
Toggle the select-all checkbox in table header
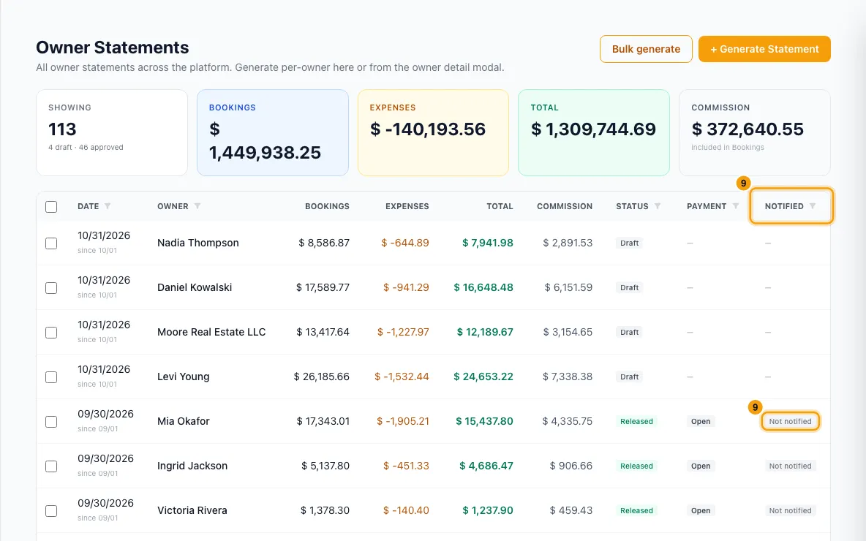tap(51, 206)
